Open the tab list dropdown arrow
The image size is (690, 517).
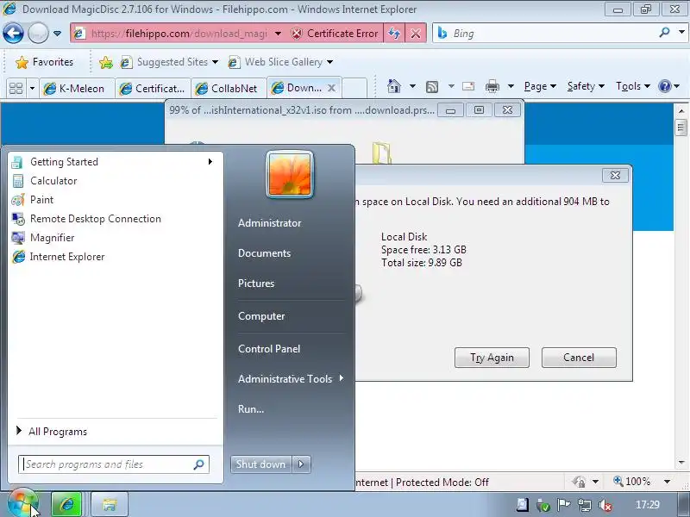32,89
